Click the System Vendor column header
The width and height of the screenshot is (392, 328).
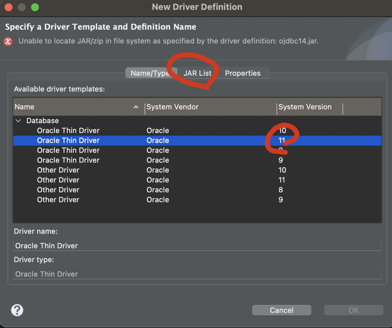click(x=211, y=107)
